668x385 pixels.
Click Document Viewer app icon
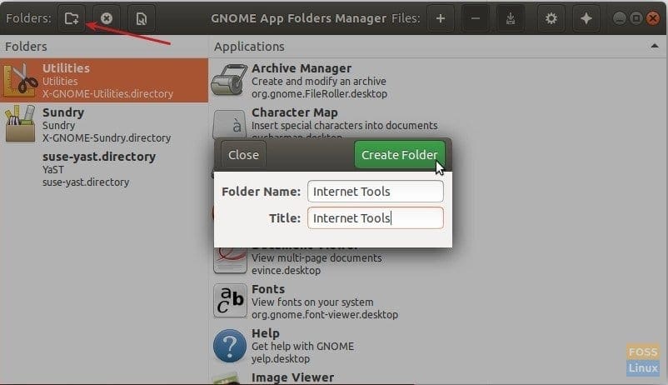[230, 260]
